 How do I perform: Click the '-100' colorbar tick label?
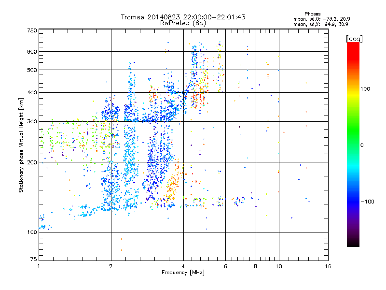pos(367,202)
